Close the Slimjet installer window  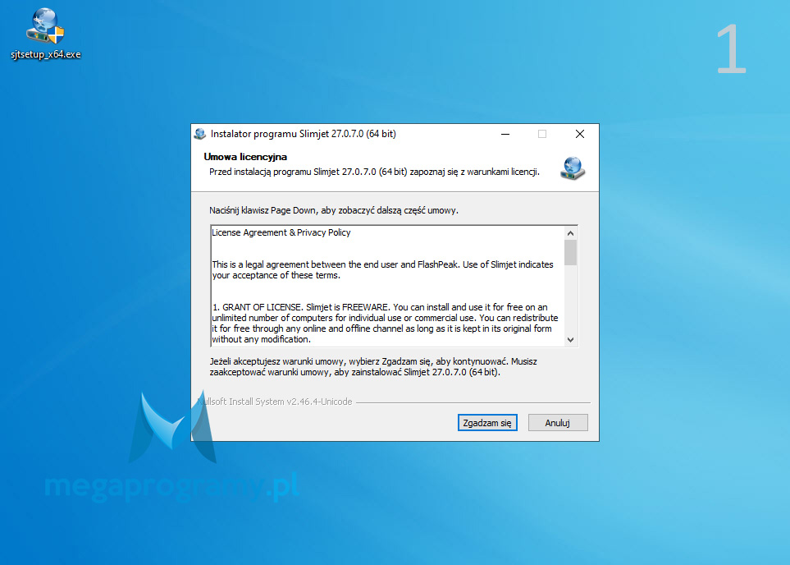(580, 134)
